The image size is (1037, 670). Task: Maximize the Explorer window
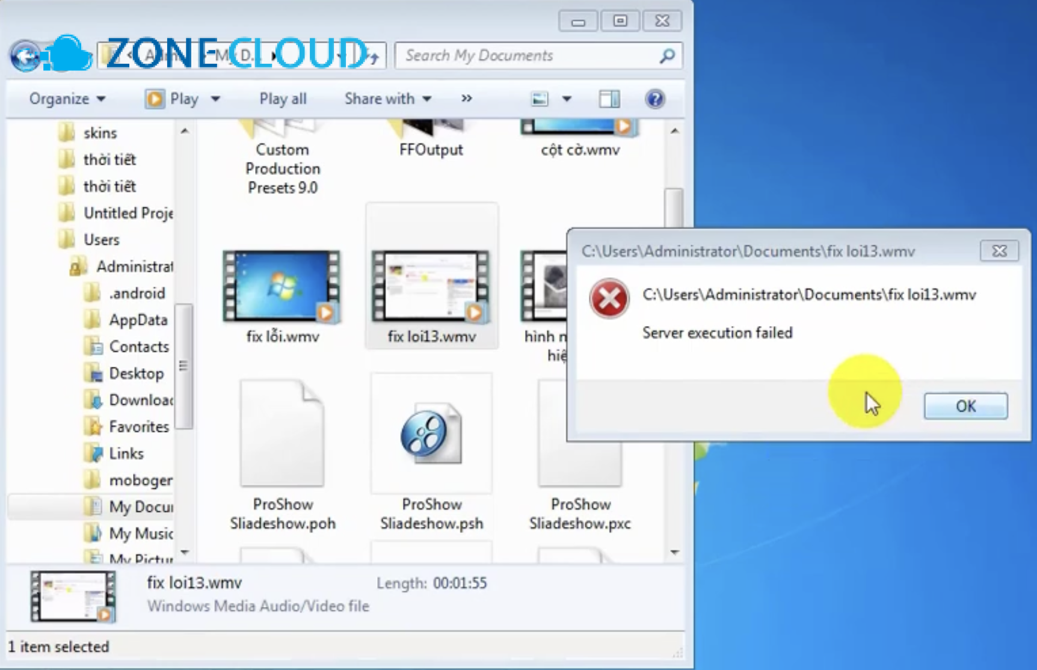click(x=620, y=21)
